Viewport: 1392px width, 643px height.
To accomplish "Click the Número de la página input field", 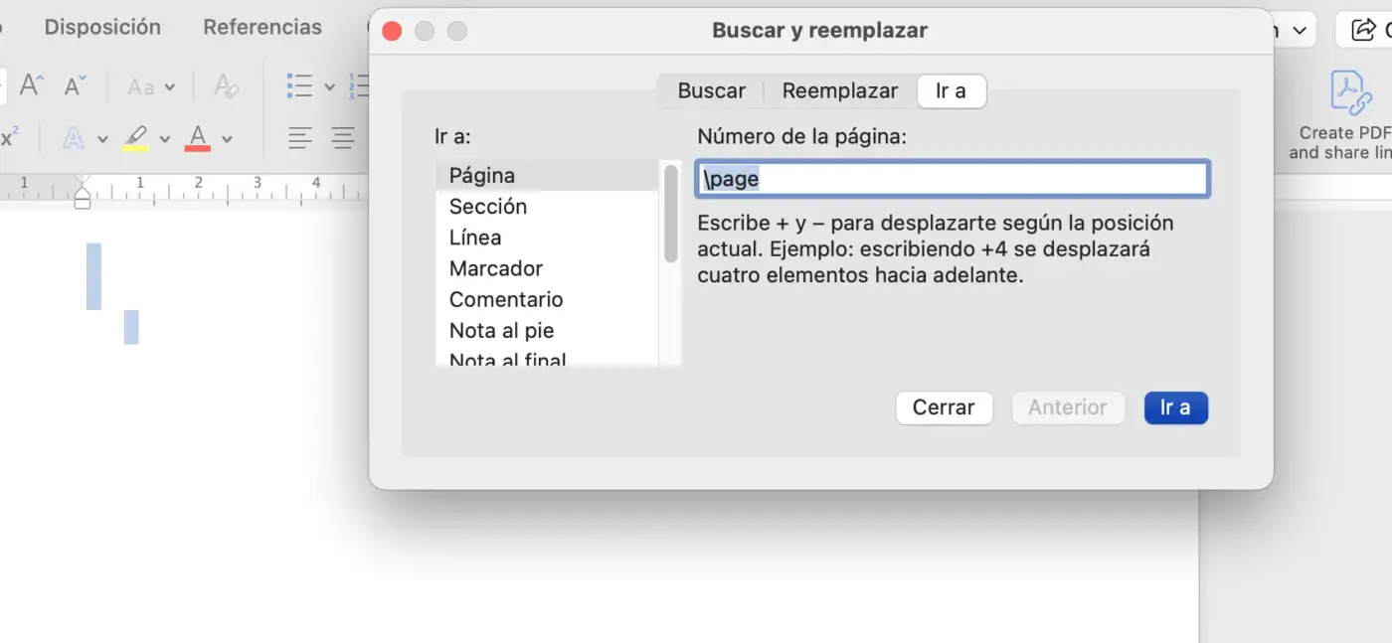I will pyautogui.click(x=951, y=179).
